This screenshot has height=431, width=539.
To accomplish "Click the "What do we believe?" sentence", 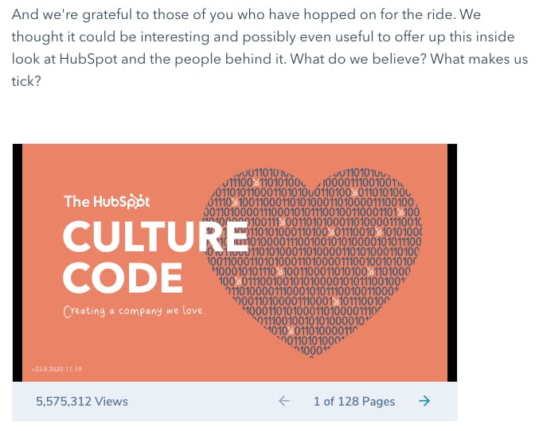I will point(358,59).
